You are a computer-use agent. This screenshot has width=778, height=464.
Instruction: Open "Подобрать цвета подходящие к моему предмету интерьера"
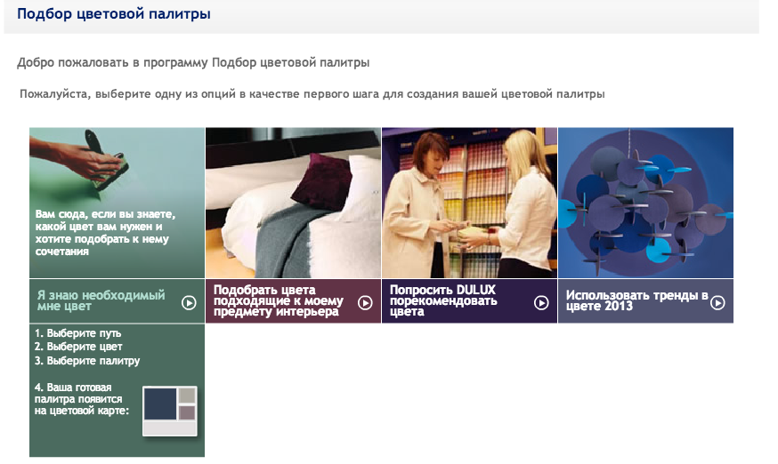pos(279,300)
